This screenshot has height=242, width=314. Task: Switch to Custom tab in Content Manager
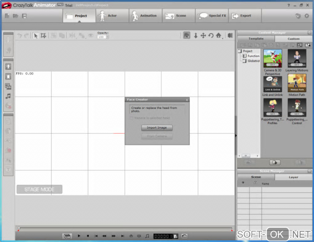coord(293,39)
